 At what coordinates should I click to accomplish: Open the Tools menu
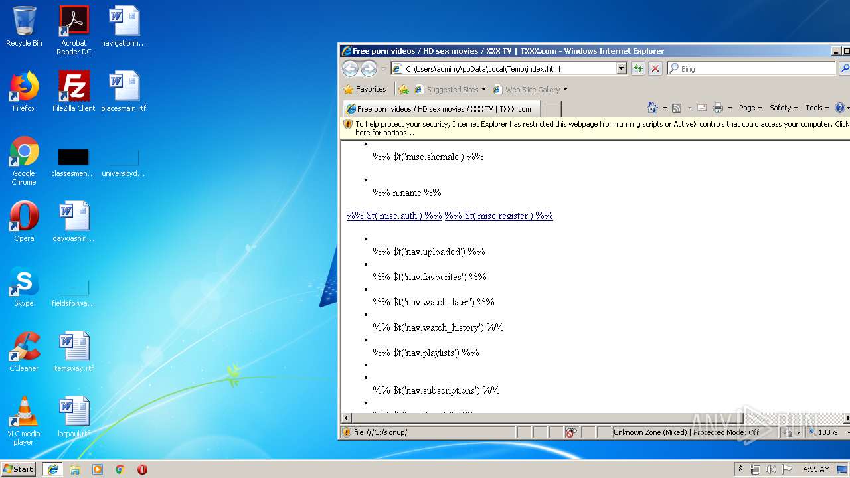point(817,108)
